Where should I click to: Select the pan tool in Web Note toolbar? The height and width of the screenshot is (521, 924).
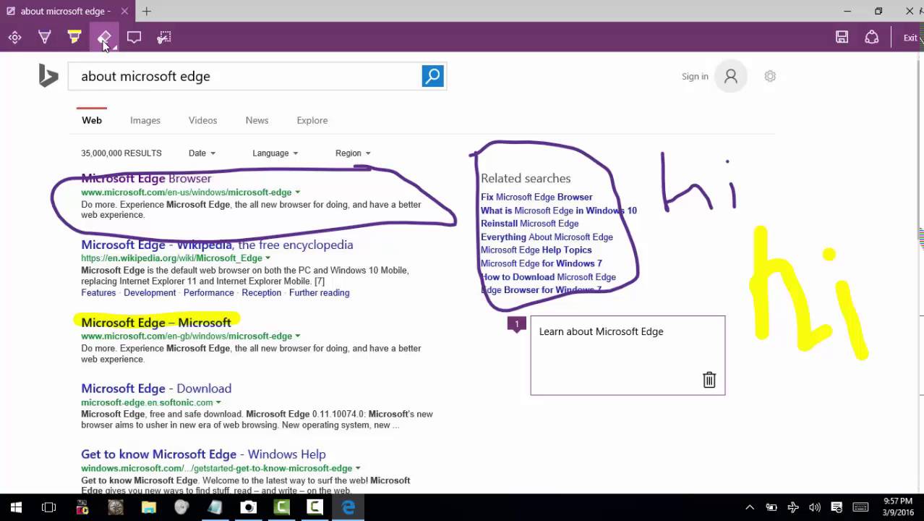point(14,37)
